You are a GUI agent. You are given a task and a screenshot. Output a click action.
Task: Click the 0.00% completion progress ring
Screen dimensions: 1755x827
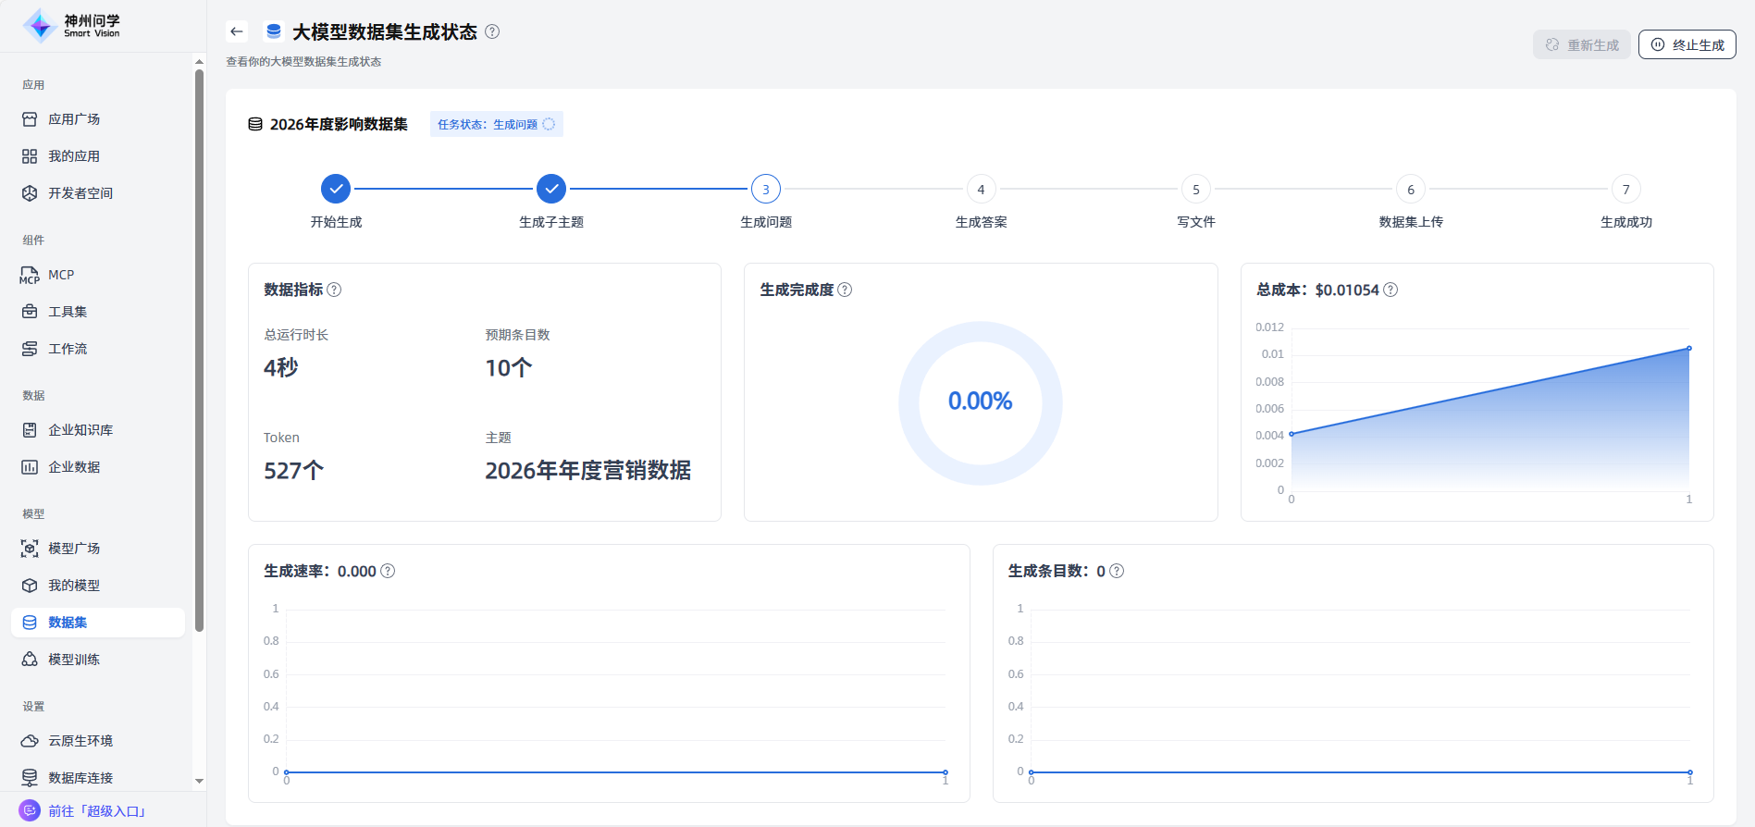pyautogui.click(x=980, y=402)
